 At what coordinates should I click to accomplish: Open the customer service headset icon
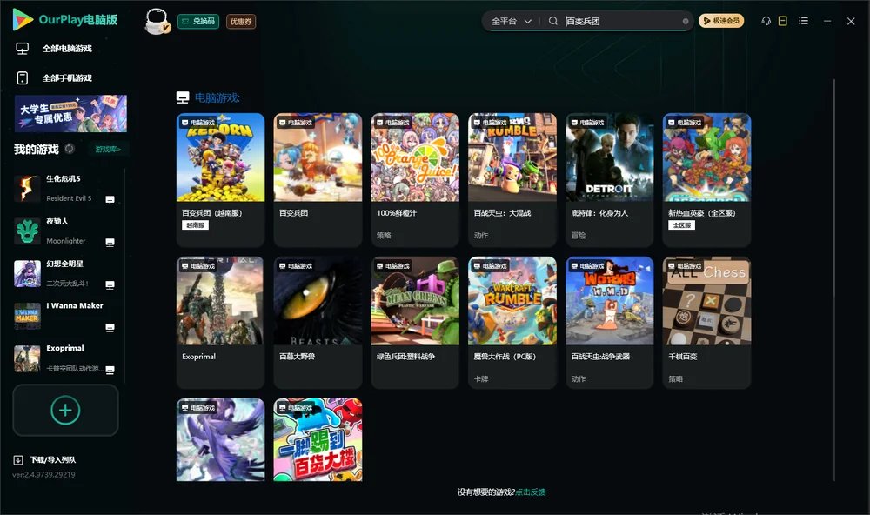[x=766, y=21]
